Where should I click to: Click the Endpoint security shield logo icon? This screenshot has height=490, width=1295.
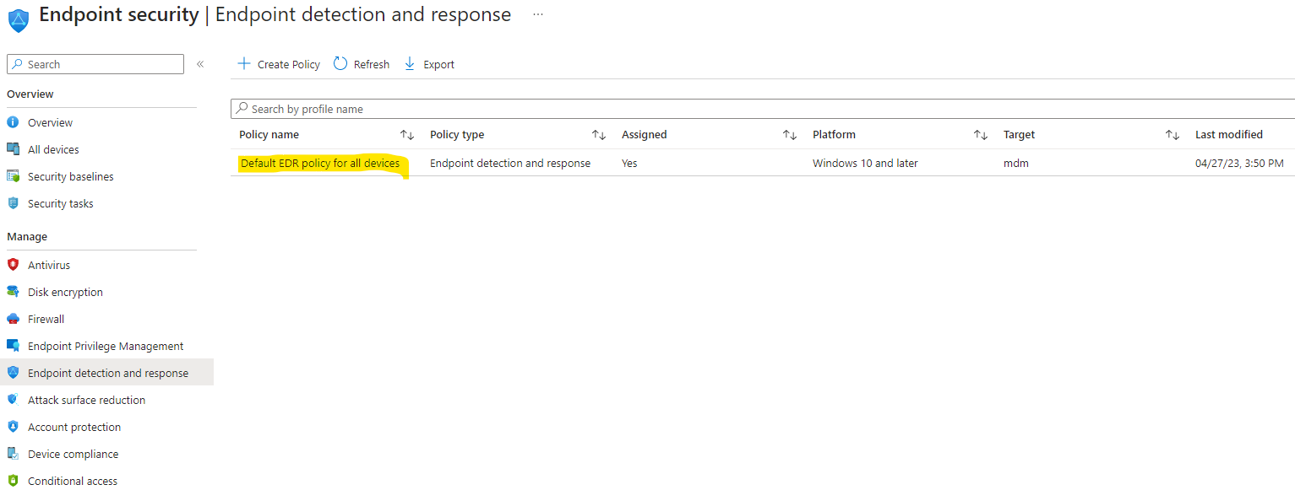18,19
